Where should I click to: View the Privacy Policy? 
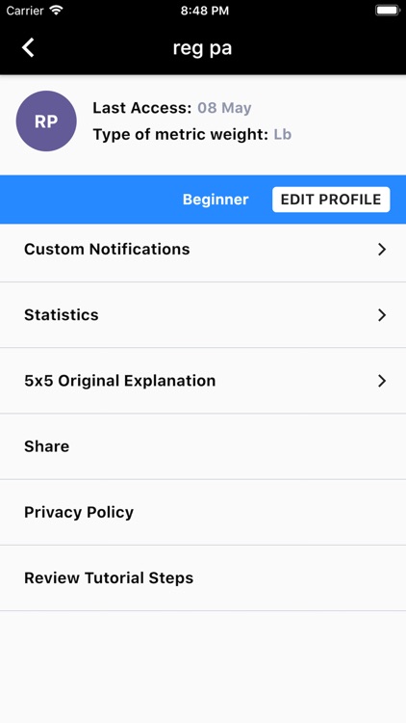point(203,512)
